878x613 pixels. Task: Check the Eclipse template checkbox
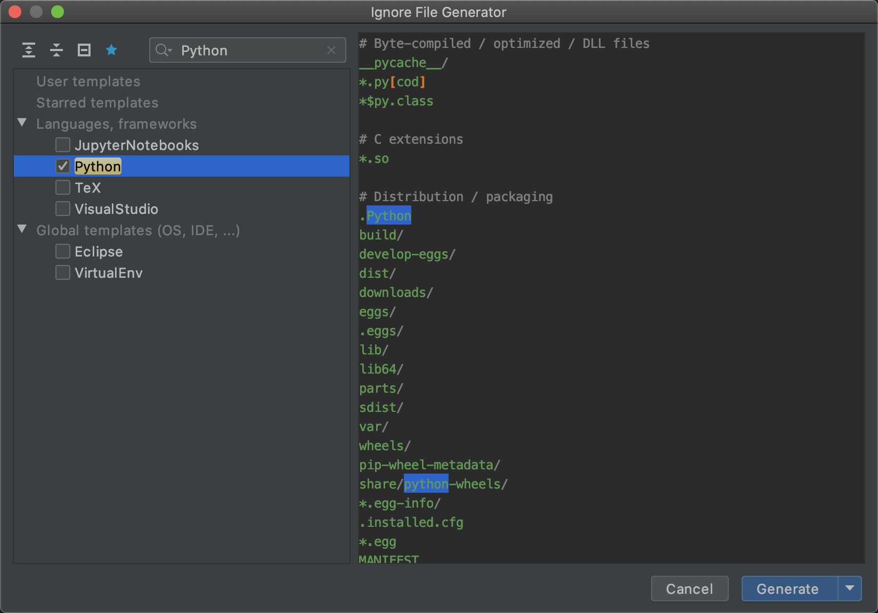(x=63, y=251)
